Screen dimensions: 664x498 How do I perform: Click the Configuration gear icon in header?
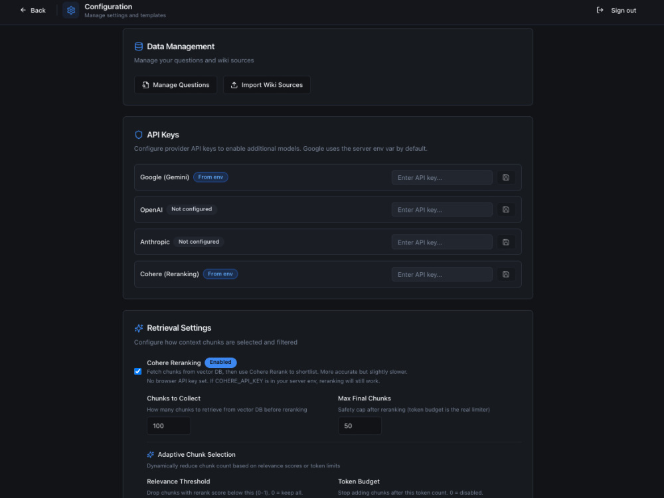[x=71, y=10]
